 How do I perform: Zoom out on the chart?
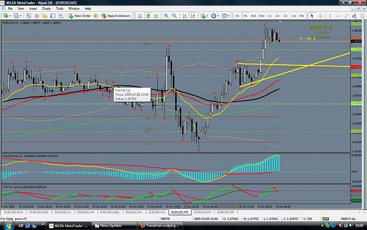[174, 16]
